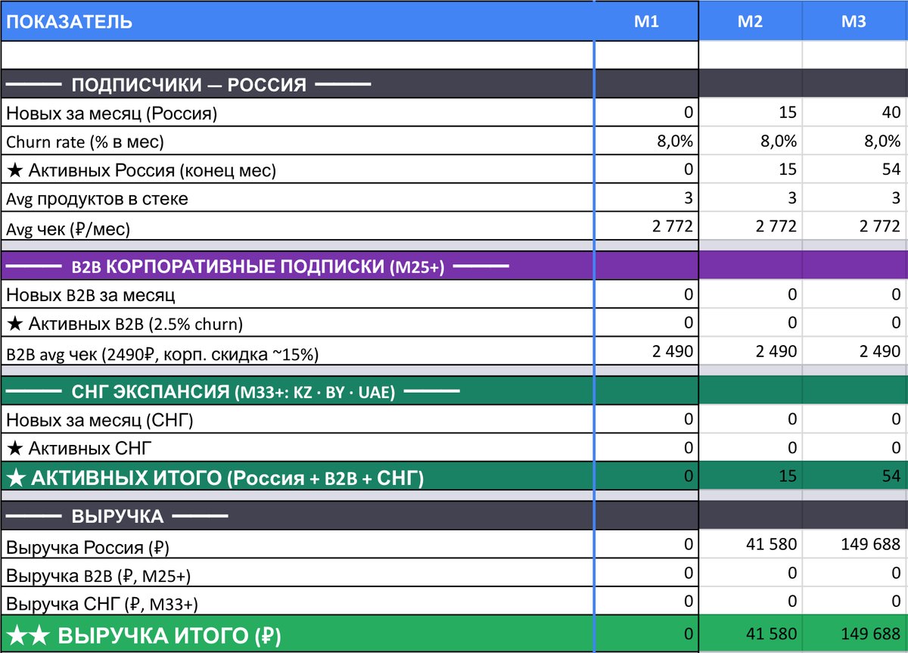The width and height of the screenshot is (908, 653).
Task: Click the M3 B2B avg чек value 2 490
Action: (x=879, y=351)
